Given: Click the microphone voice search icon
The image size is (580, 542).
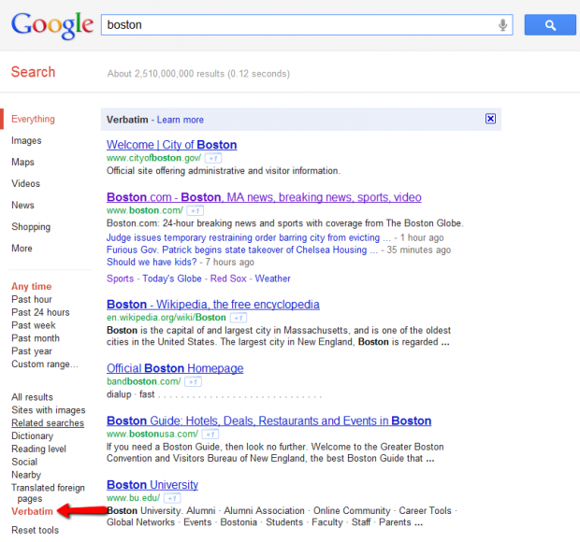Looking at the screenshot, I should click(502, 25).
